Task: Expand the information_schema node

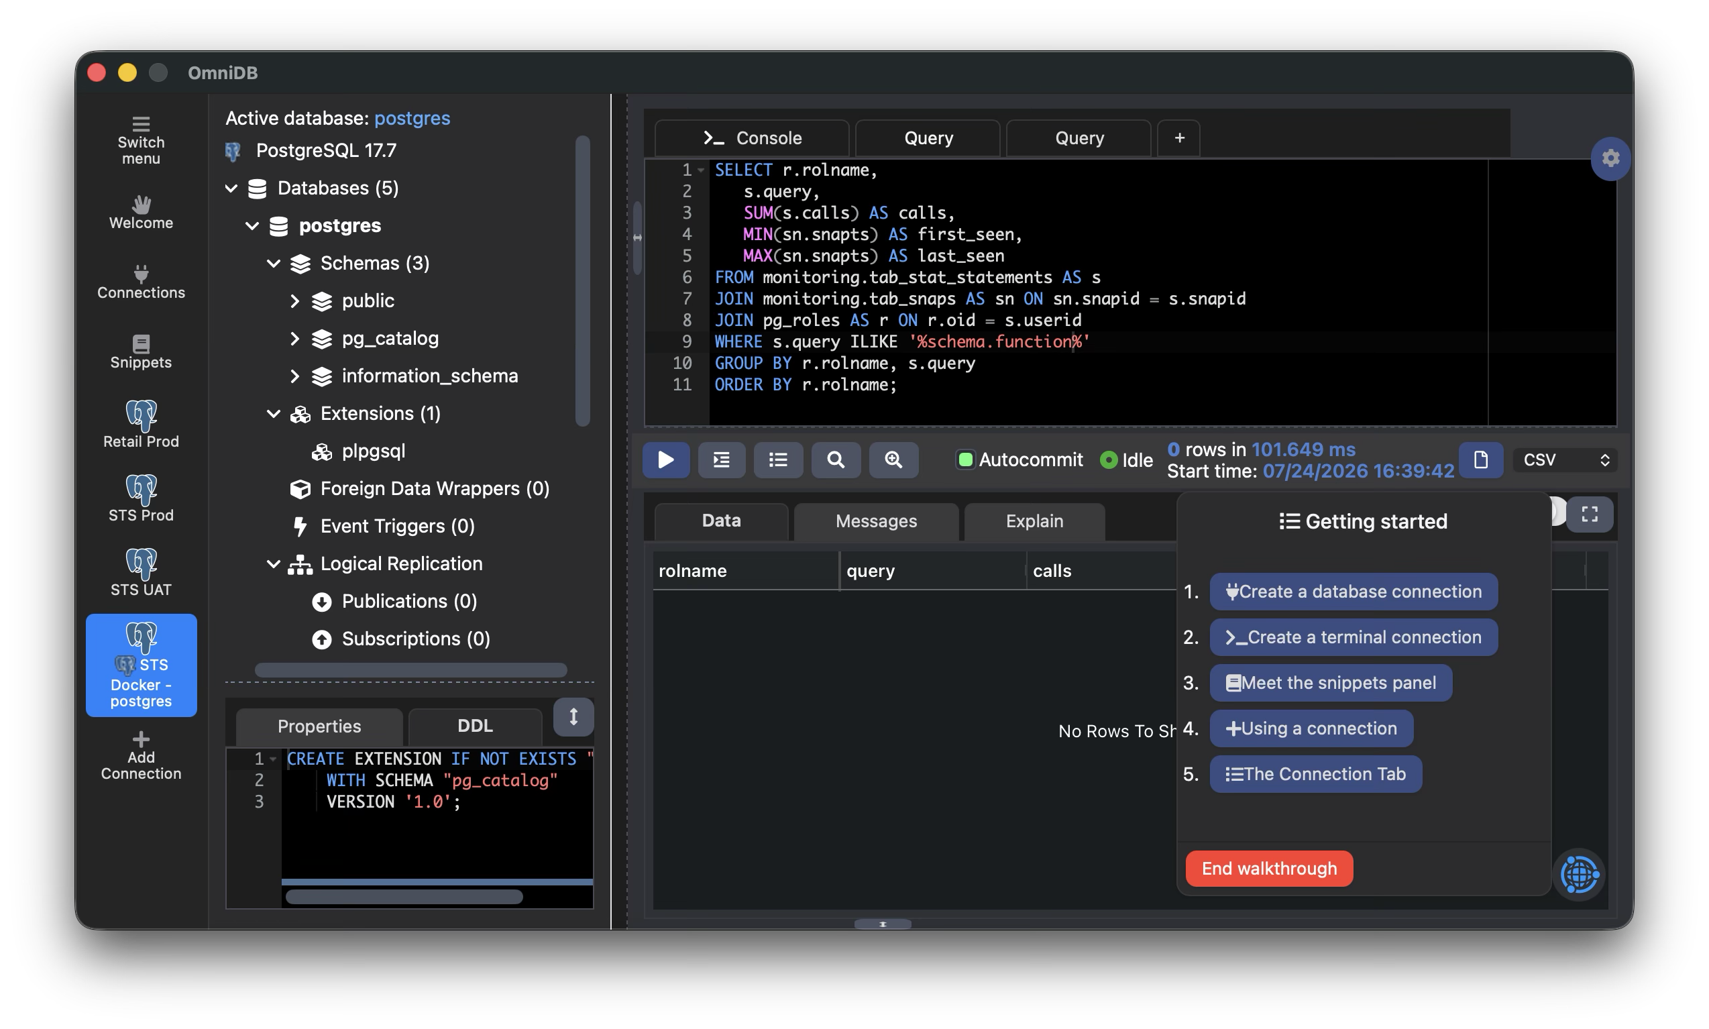Action: [x=294, y=375]
